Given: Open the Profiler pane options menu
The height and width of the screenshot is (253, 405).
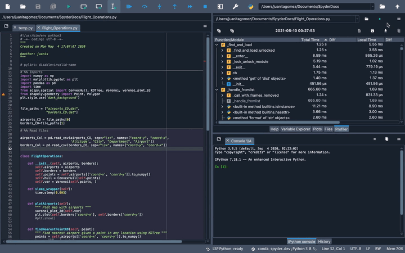Looking at the screenshot, I should coord(399,19).
